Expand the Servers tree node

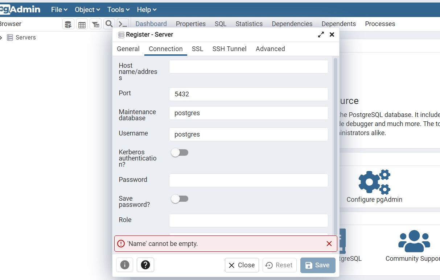click(x=1, y=37)
